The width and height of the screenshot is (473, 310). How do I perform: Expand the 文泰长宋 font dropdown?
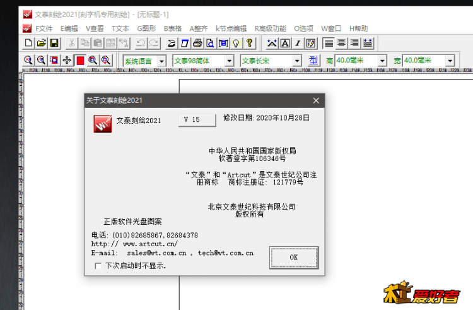(297, 61)
